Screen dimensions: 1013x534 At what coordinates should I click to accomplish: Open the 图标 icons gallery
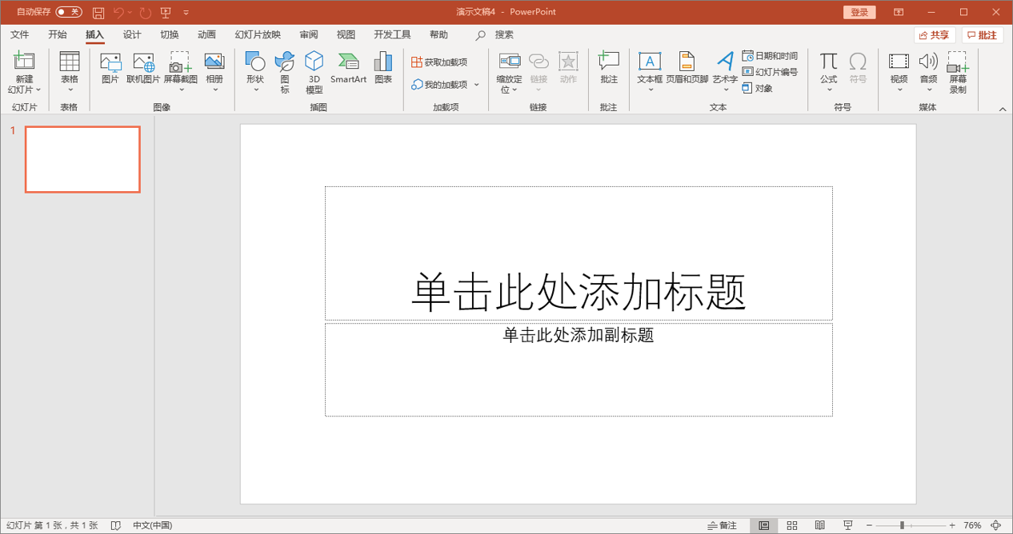tap(285, 73)
